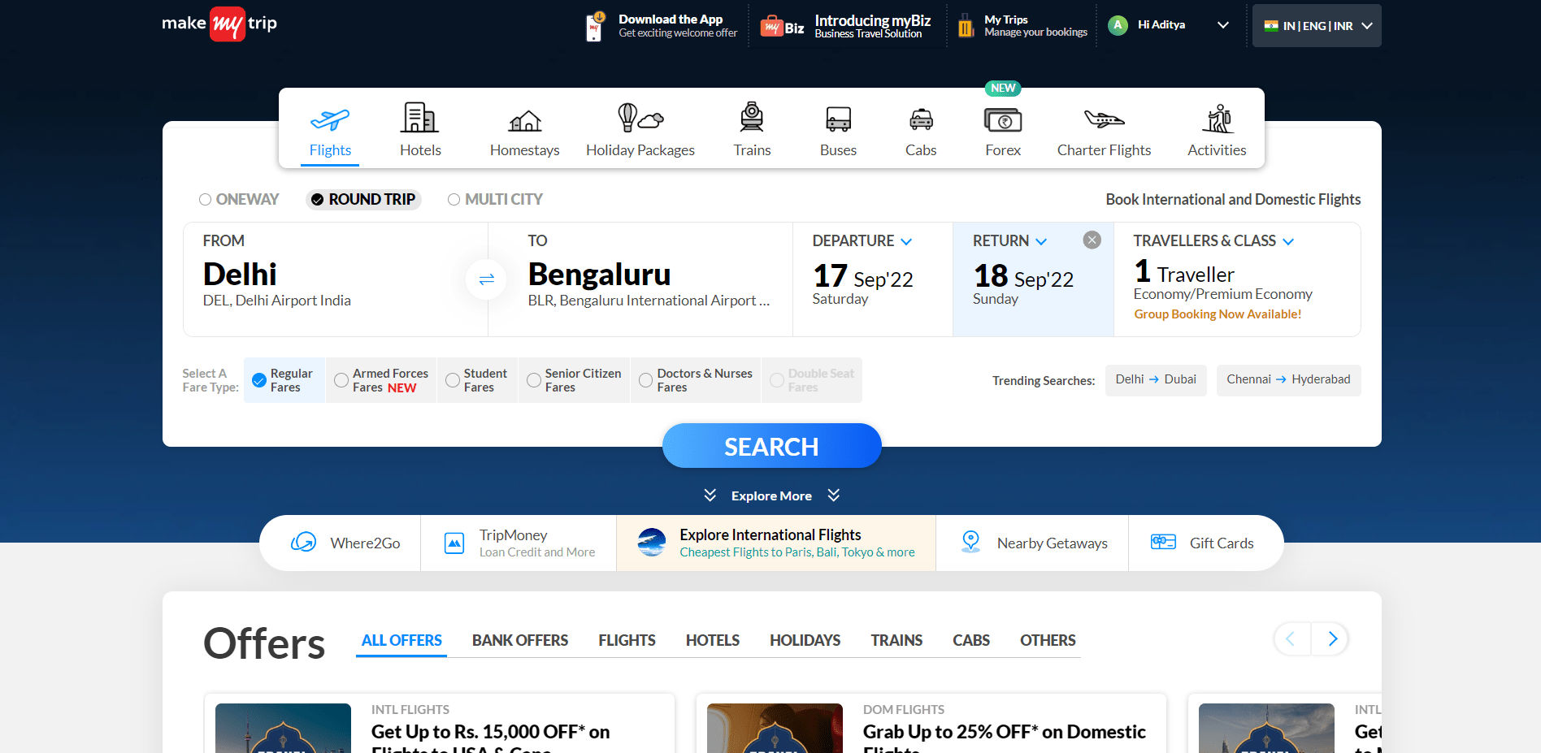Open the Holiday Packages balloon icon

640,118
